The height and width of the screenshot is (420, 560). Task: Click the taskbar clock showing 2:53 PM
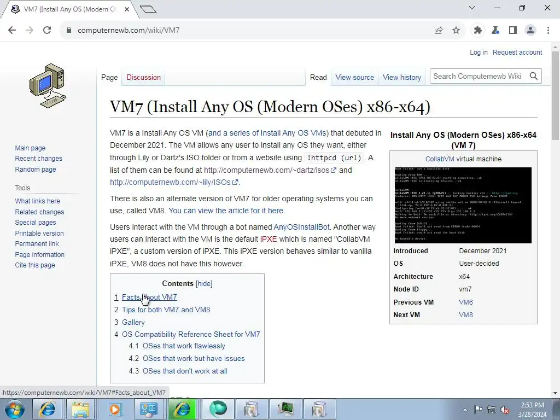coord(532,410)
